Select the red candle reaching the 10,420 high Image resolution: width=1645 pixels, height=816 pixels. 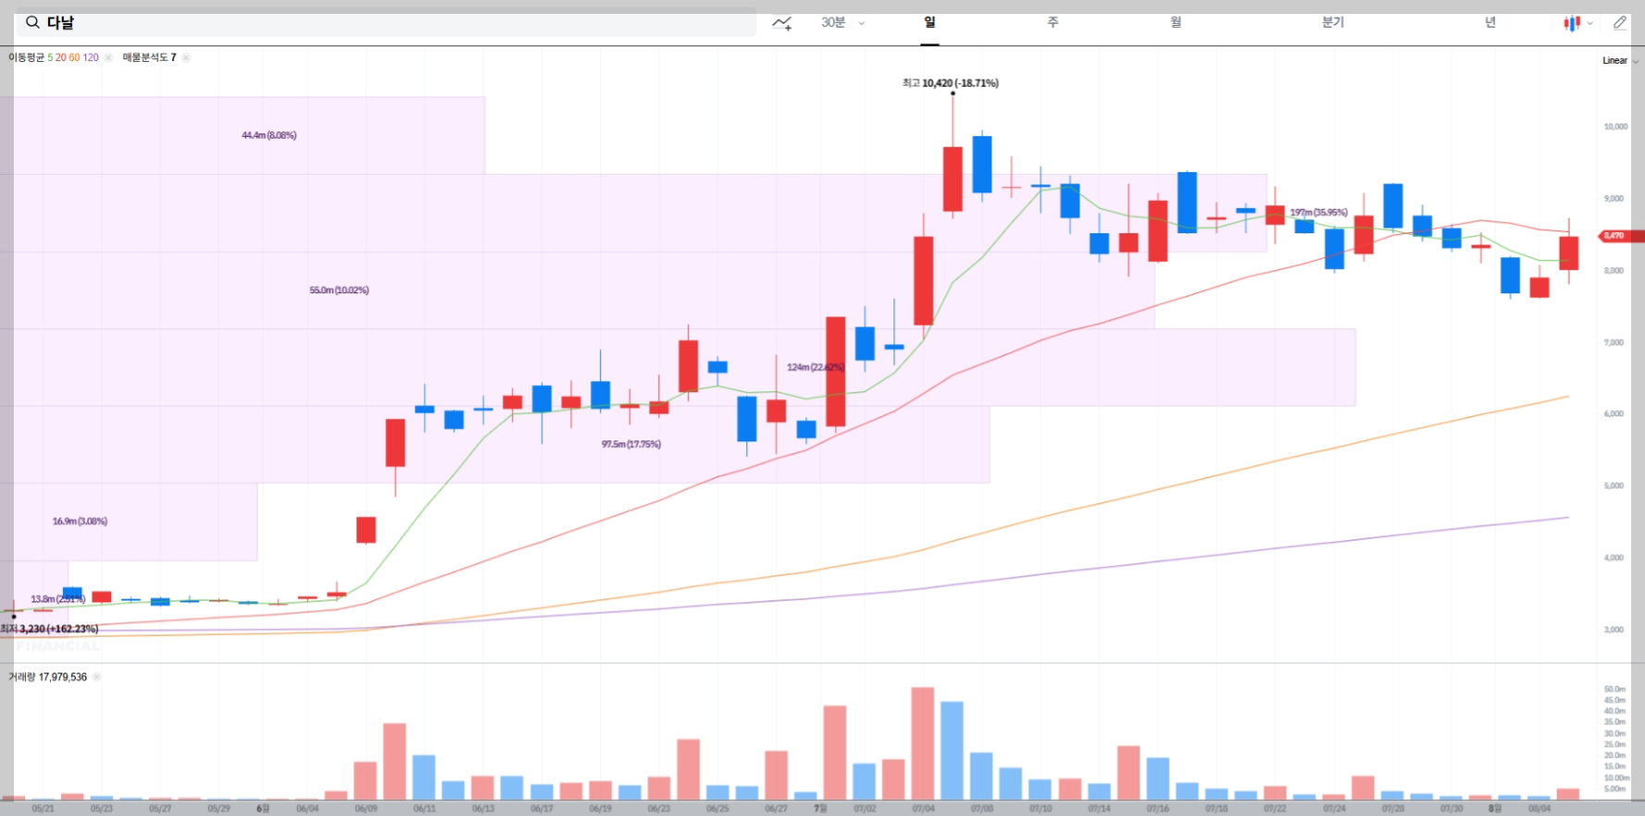tap(953, 179)
